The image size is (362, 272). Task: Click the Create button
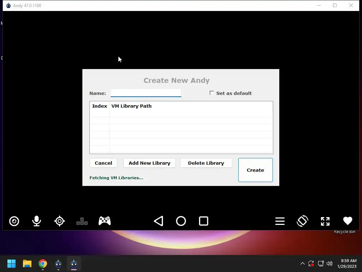[255, 170]
